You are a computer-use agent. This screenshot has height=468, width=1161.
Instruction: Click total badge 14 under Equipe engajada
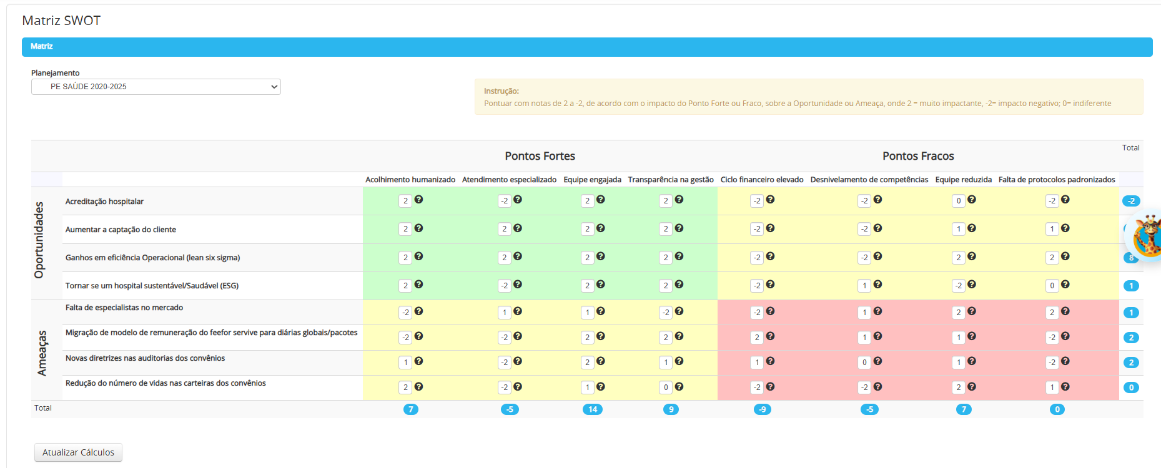click(593, 409)
